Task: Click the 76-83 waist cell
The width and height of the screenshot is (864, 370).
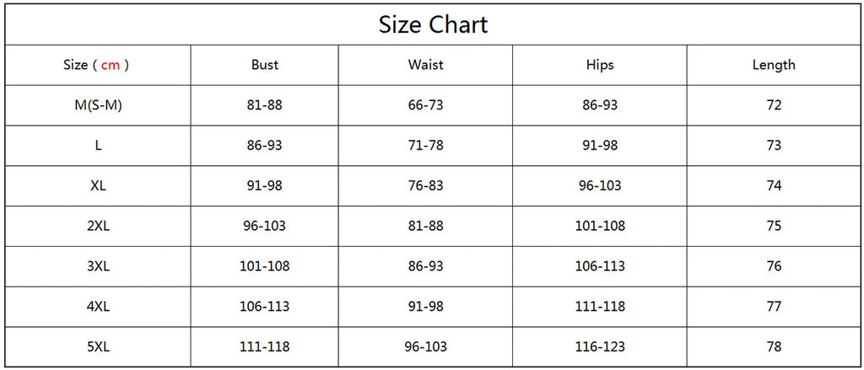Action: pyautogui.click(x=425, y=185)
